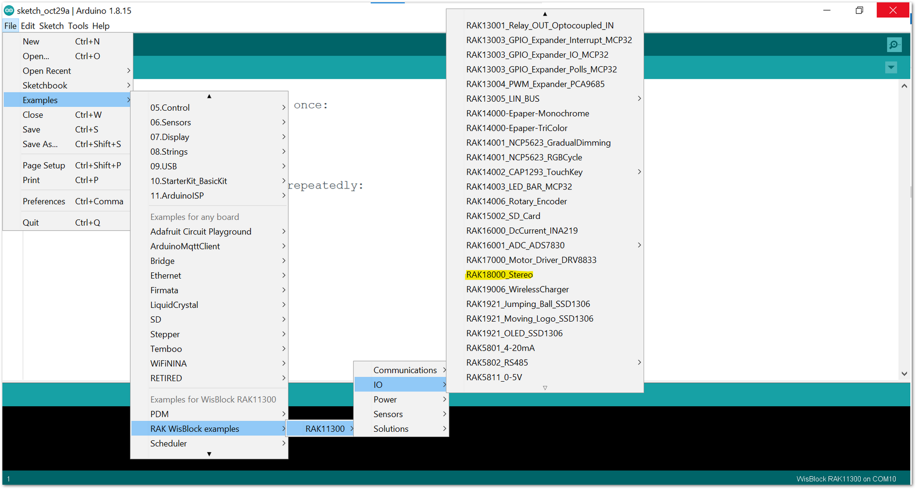Screen dimensions: 916x489
Task: Open Scheduler examples submenu
Action: coord(209,444)
